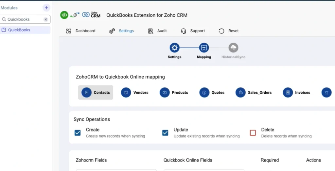
Task: Click the Quickbook Online Fields column header
Action: [188, 160]
